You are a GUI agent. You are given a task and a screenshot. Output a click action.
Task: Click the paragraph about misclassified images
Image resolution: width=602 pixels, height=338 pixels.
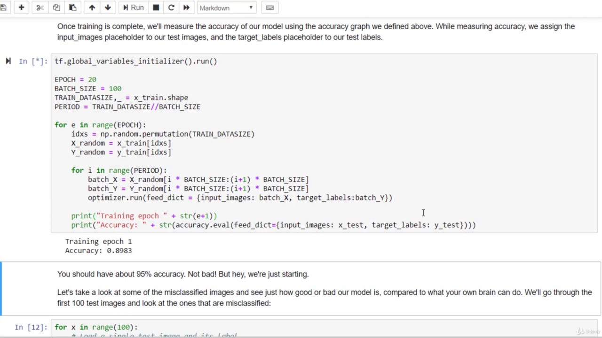325,298
